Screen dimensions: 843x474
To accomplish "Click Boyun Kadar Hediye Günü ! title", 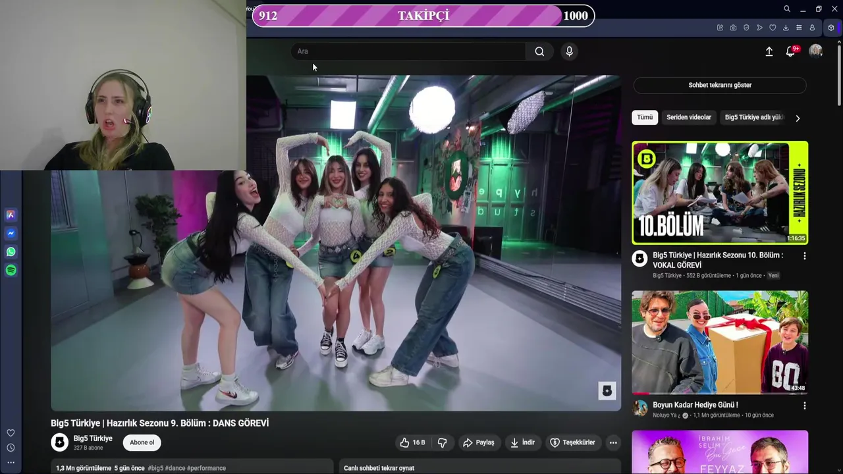I will pyautogui.click(x=695, y=405).
